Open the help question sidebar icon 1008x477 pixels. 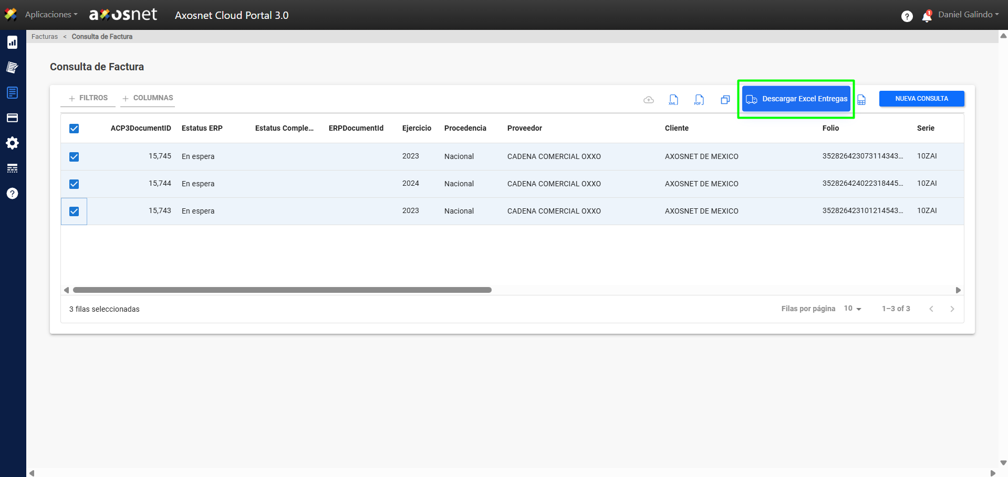click(13, 194)
